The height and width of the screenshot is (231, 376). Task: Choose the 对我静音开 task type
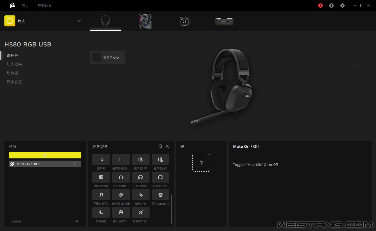point(141,212)
